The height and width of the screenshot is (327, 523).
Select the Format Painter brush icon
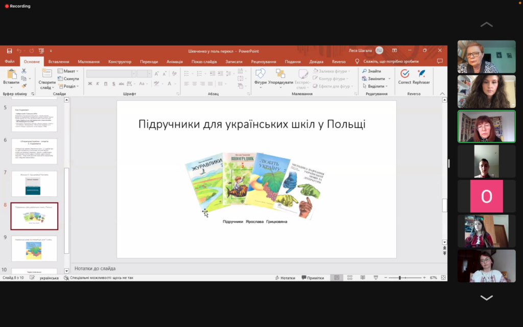24,86
